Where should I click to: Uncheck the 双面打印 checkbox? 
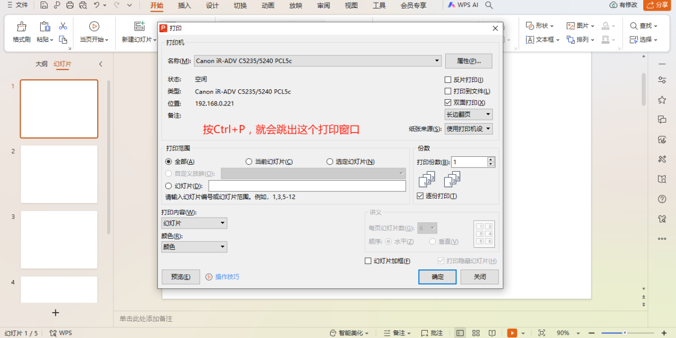[x=448, y=102]
